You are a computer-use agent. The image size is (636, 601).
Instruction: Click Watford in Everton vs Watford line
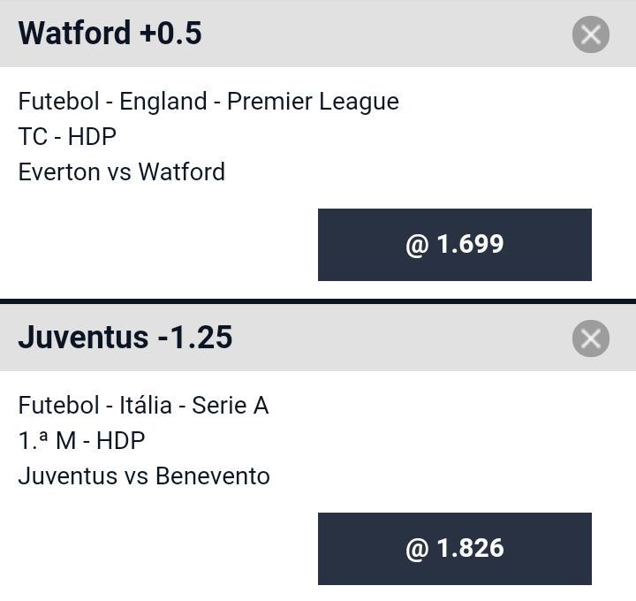[182, 171]
